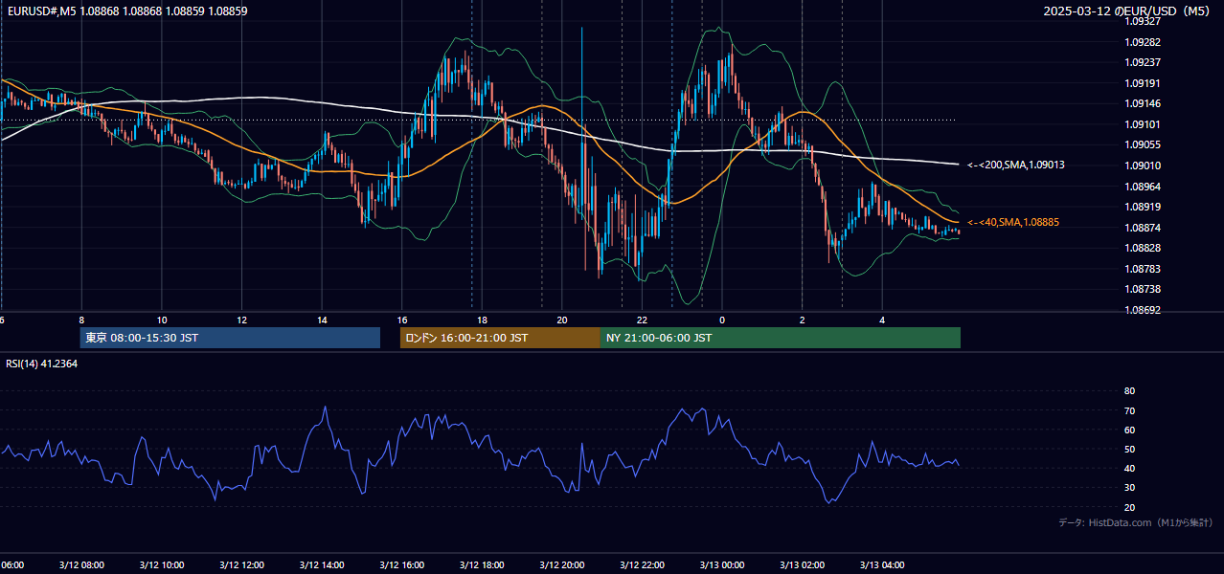Image resolution: width=1224 pixels, height=574 pixels.
Task: Click price axis value 1.08919
Action: [1142, 207]
